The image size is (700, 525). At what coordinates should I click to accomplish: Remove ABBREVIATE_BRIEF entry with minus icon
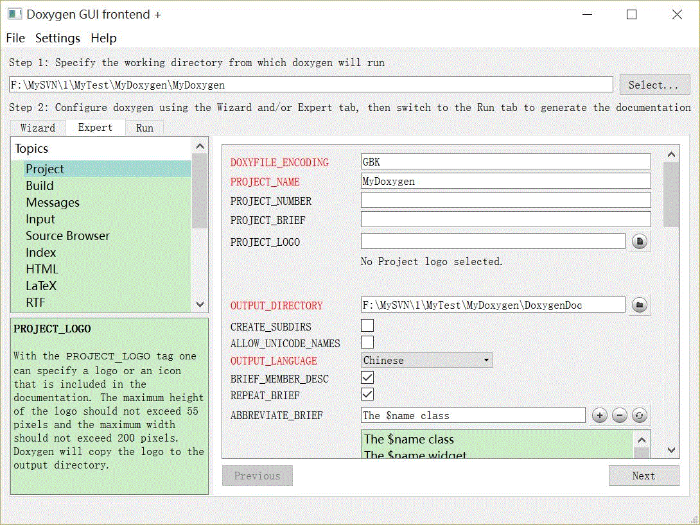(x=619, y=415)
